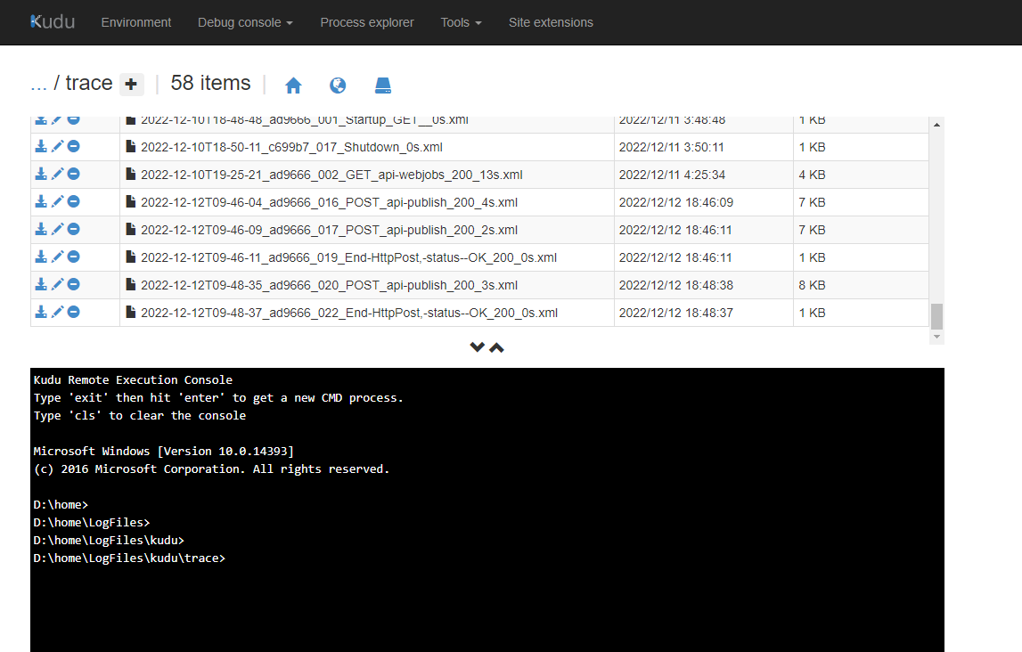1022x652 pixels.
Task: Download the 017_Shutdown_0s.xml trace file
Action: tap(40, 146)
